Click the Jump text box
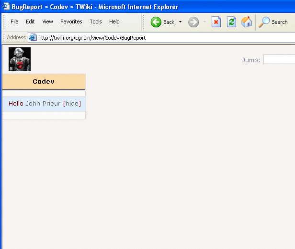The width and height of the screenshot is (295, 249). 279,60
